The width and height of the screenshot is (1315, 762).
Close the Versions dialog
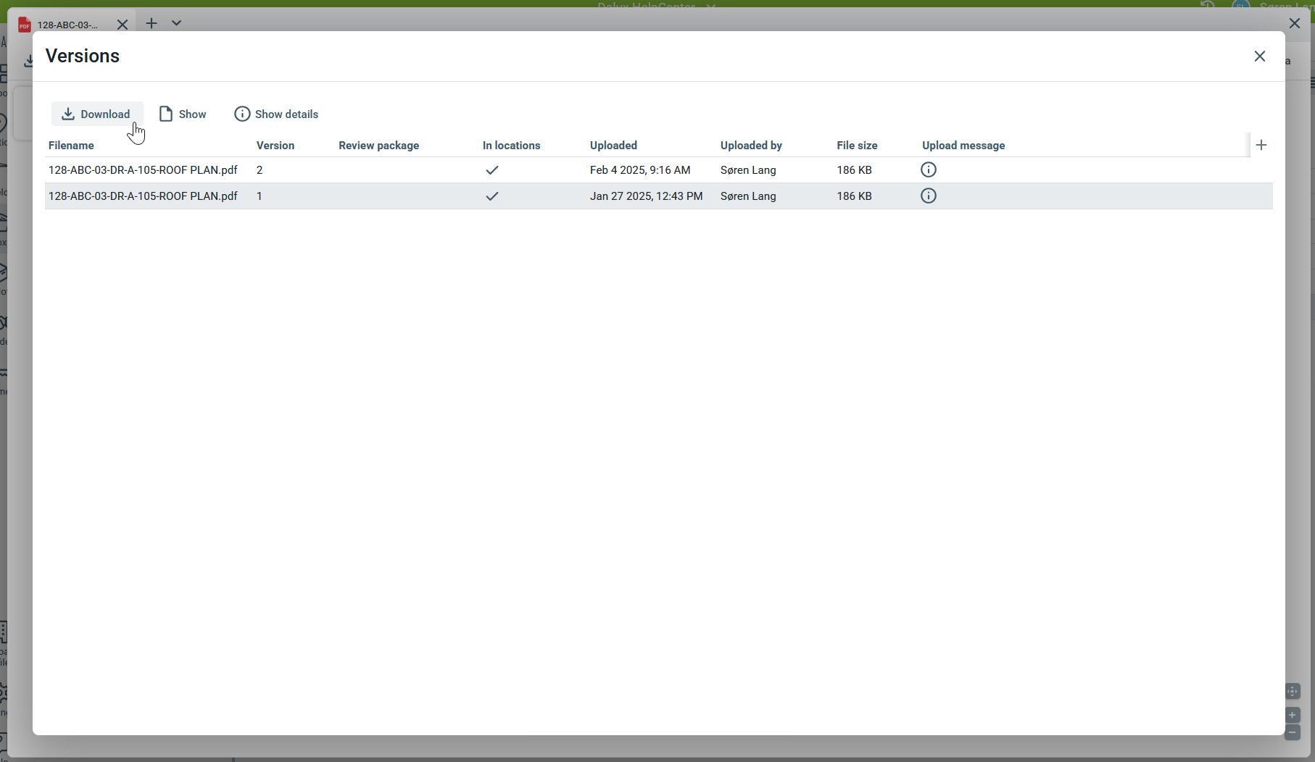click(1259, 56)
